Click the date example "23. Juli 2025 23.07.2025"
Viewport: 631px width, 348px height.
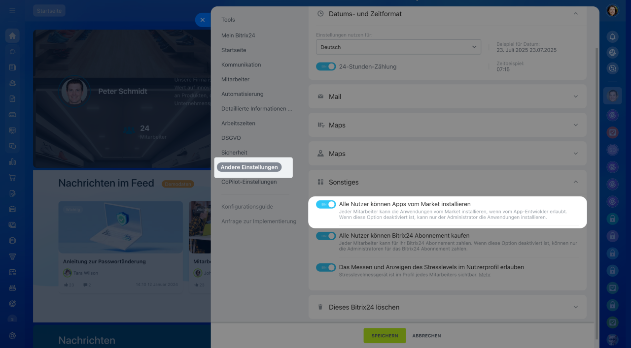[526, 50]
